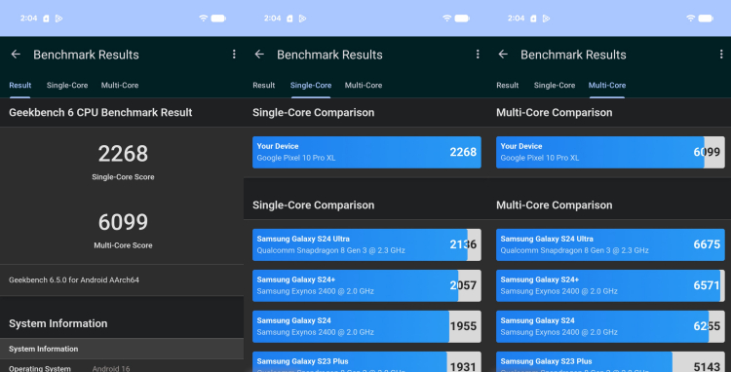Image resolution: width=731 pixels, height=372 pixels.
Task: Tap Play Store notification icon on left phone
Action: (x=58, y=19)
